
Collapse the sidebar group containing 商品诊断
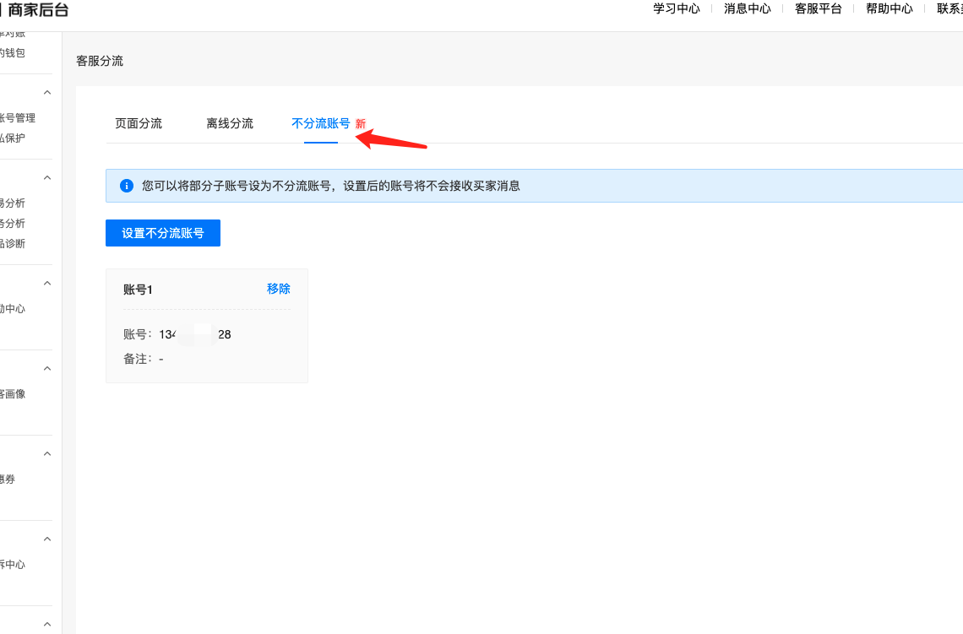(x=47, y=177)
